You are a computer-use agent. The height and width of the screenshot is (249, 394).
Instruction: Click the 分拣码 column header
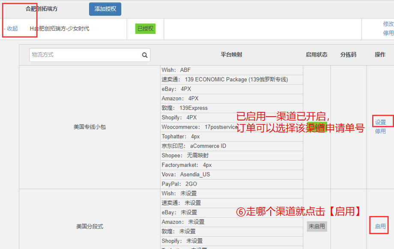point(348,54)
